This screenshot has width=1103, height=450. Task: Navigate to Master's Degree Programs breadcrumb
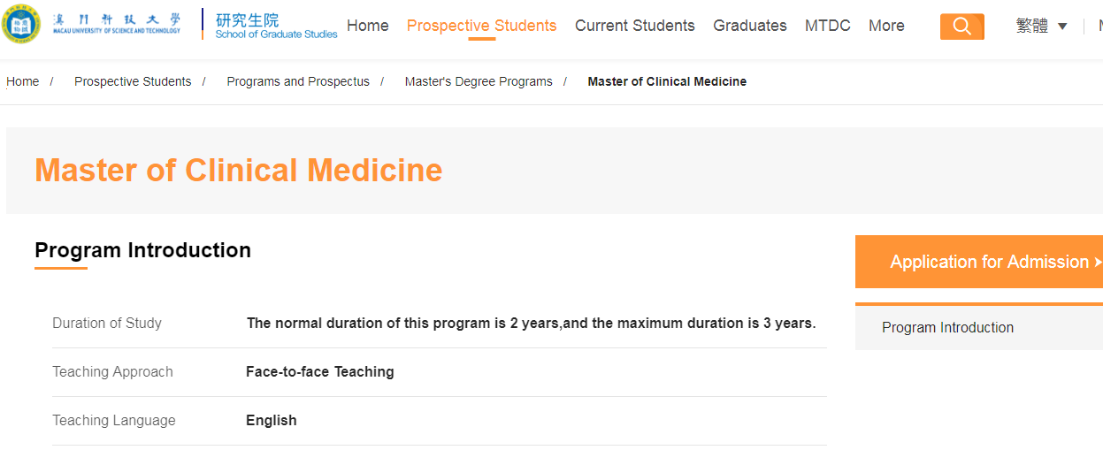click(479, 81)
